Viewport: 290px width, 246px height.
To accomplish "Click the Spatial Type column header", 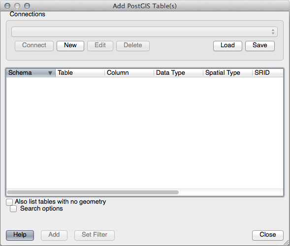I will pos(227,73).
